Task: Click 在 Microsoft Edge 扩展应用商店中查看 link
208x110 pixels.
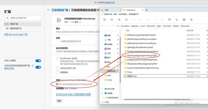Action: [73, 94]
